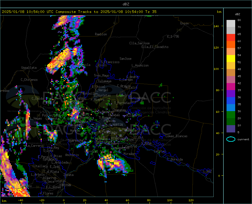Click the 'TUNUYAN' city label

tap(65, 185)
